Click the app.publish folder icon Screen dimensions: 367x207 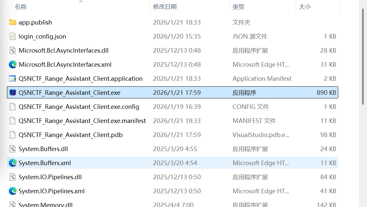tap(13, 22)
